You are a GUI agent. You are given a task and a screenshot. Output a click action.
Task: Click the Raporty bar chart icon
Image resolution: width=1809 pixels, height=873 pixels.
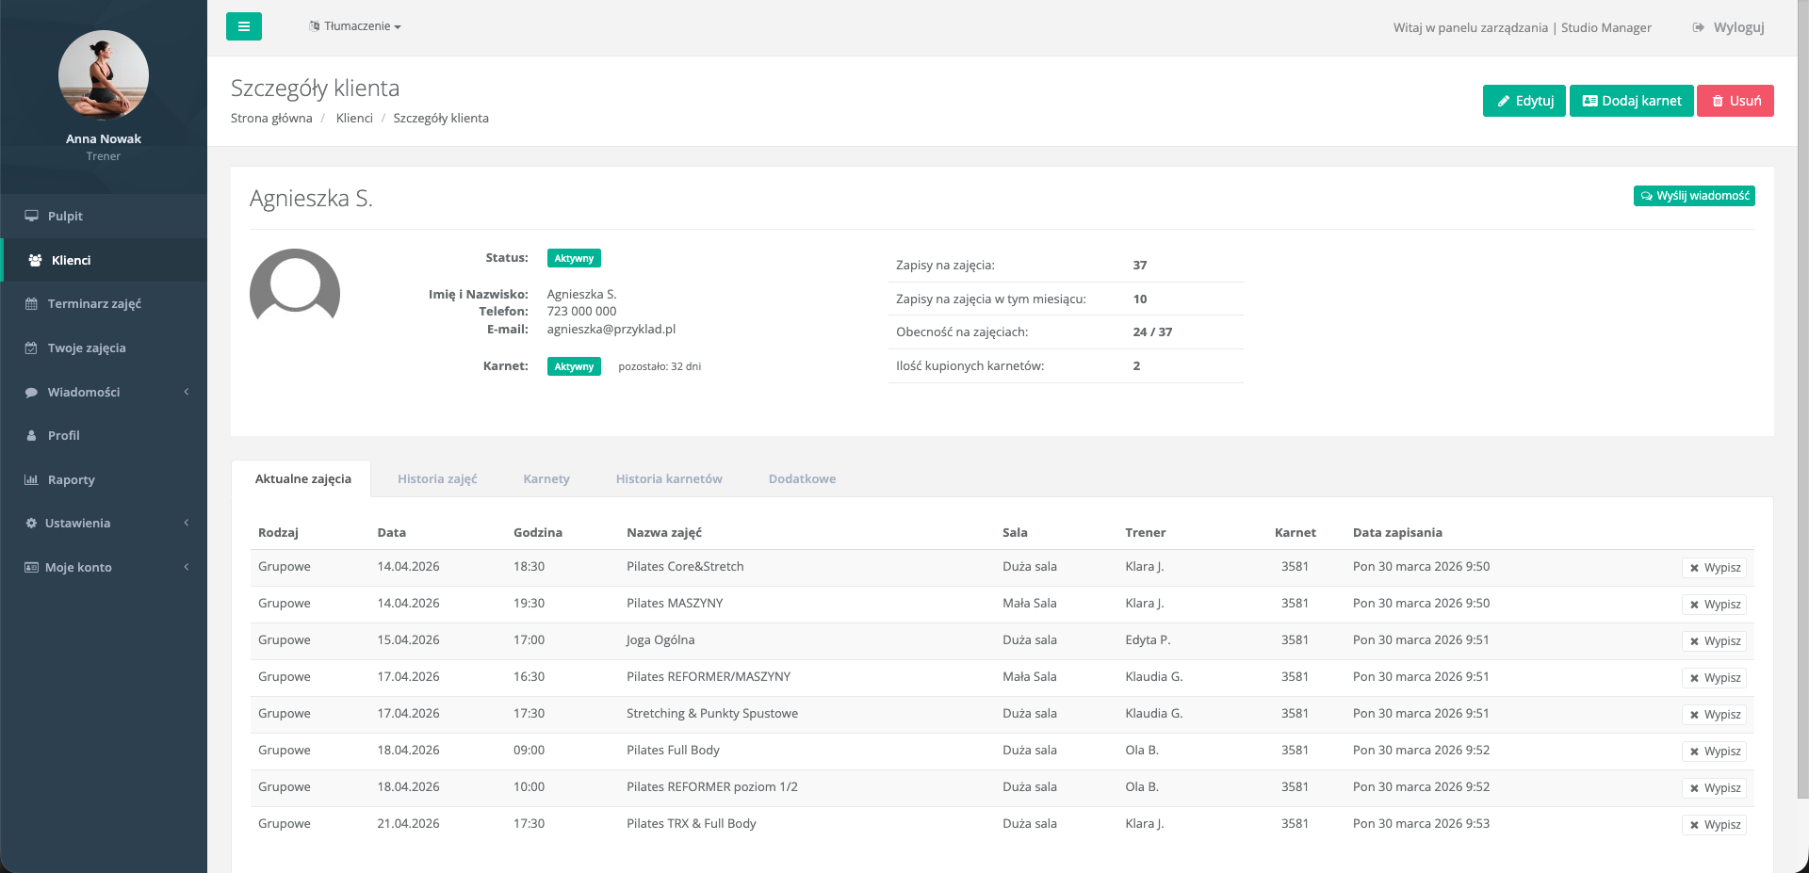31,479
